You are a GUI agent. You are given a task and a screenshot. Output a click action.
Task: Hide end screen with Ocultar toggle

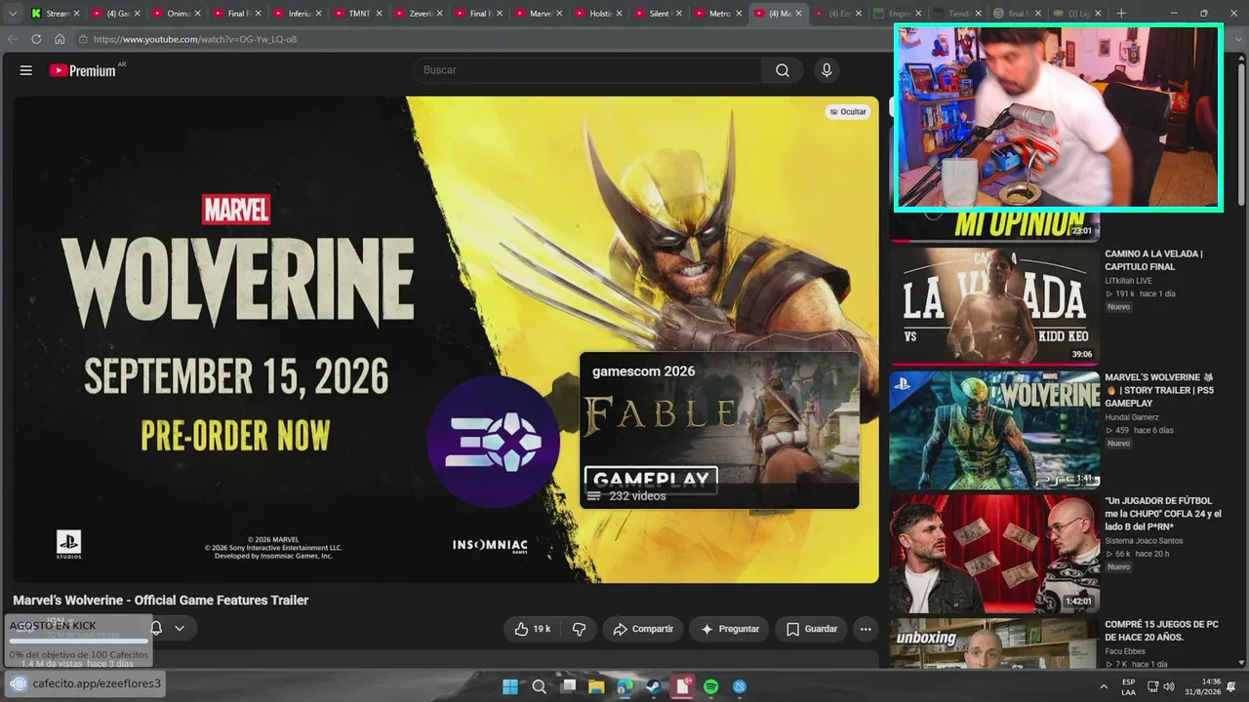pos(847,111)
